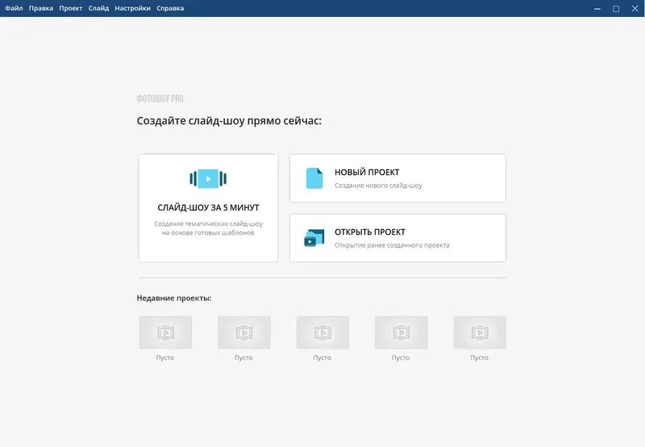This screenshot has height=447, width=645.
Task: Close the application window
Action: [x=635, y=9]
